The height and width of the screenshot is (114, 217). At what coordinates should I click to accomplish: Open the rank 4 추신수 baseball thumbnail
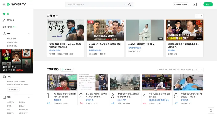click(157, 82)
